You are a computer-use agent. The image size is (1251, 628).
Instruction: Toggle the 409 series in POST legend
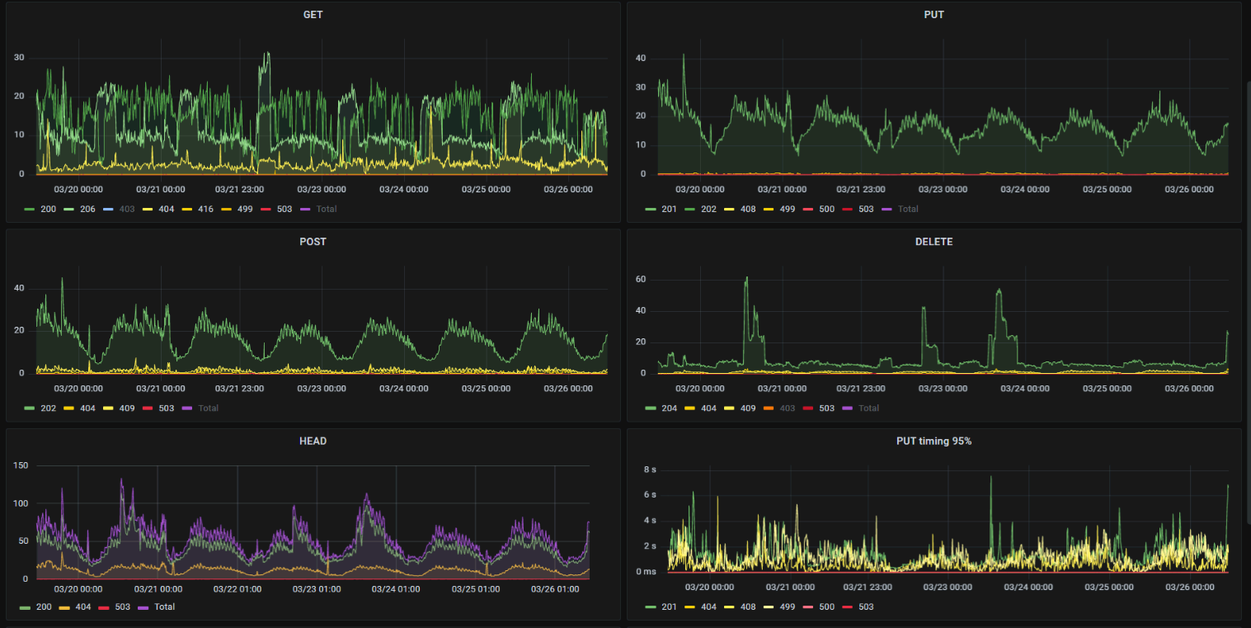(x=126, y=408)
